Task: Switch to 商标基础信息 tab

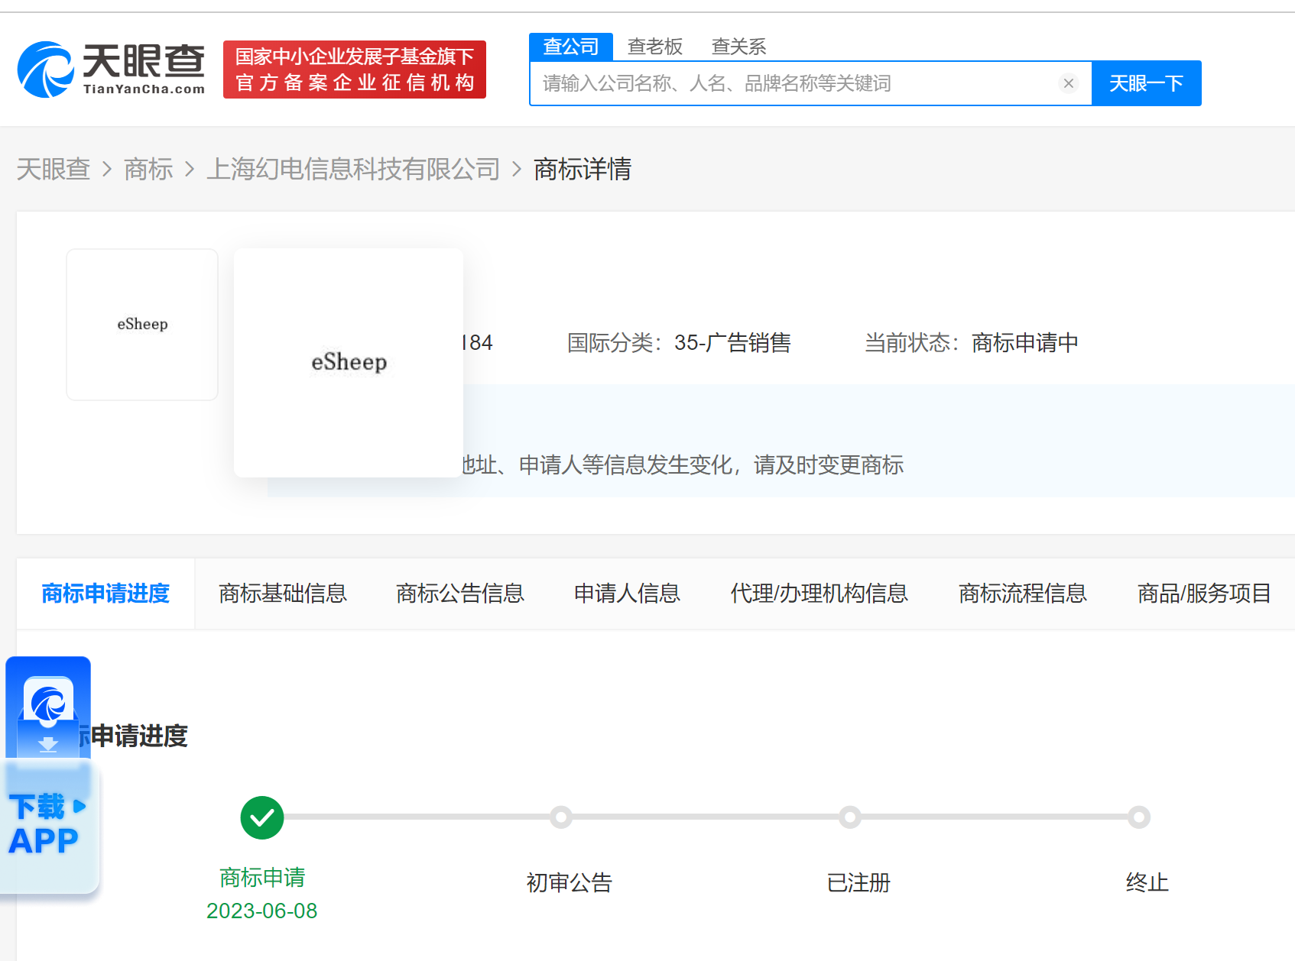Action: point(283,594)
